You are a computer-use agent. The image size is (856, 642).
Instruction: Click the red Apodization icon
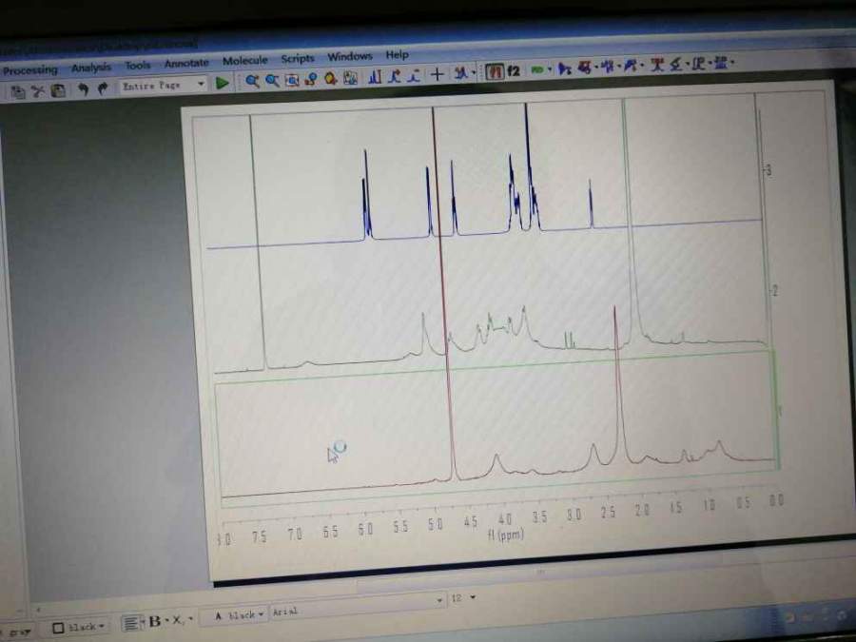(x=585, y=68)
